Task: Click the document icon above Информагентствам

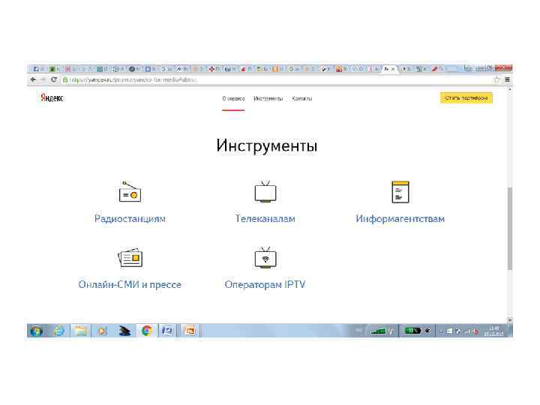Action: click(400, 192)
